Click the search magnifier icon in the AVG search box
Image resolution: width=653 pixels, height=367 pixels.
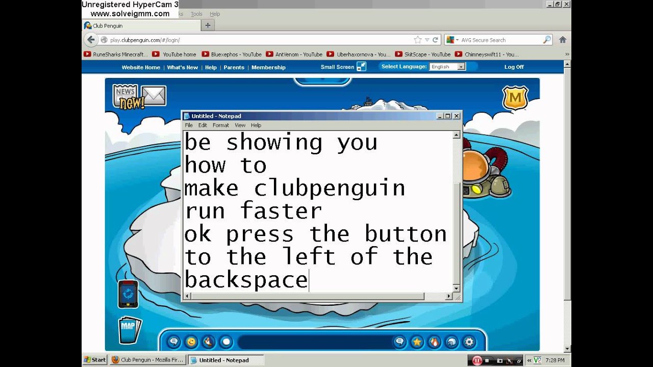point(547,40)
